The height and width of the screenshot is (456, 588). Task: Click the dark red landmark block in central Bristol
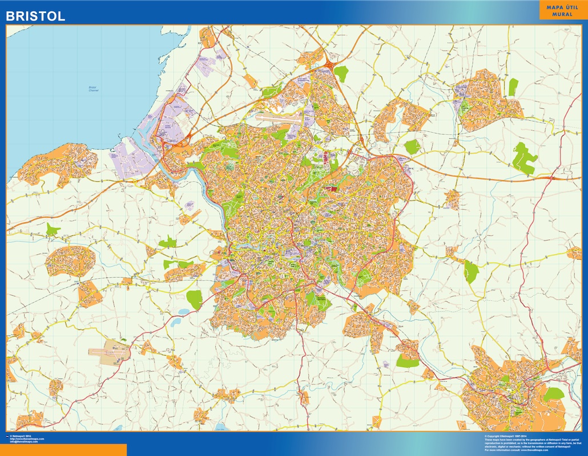(329, 188)
